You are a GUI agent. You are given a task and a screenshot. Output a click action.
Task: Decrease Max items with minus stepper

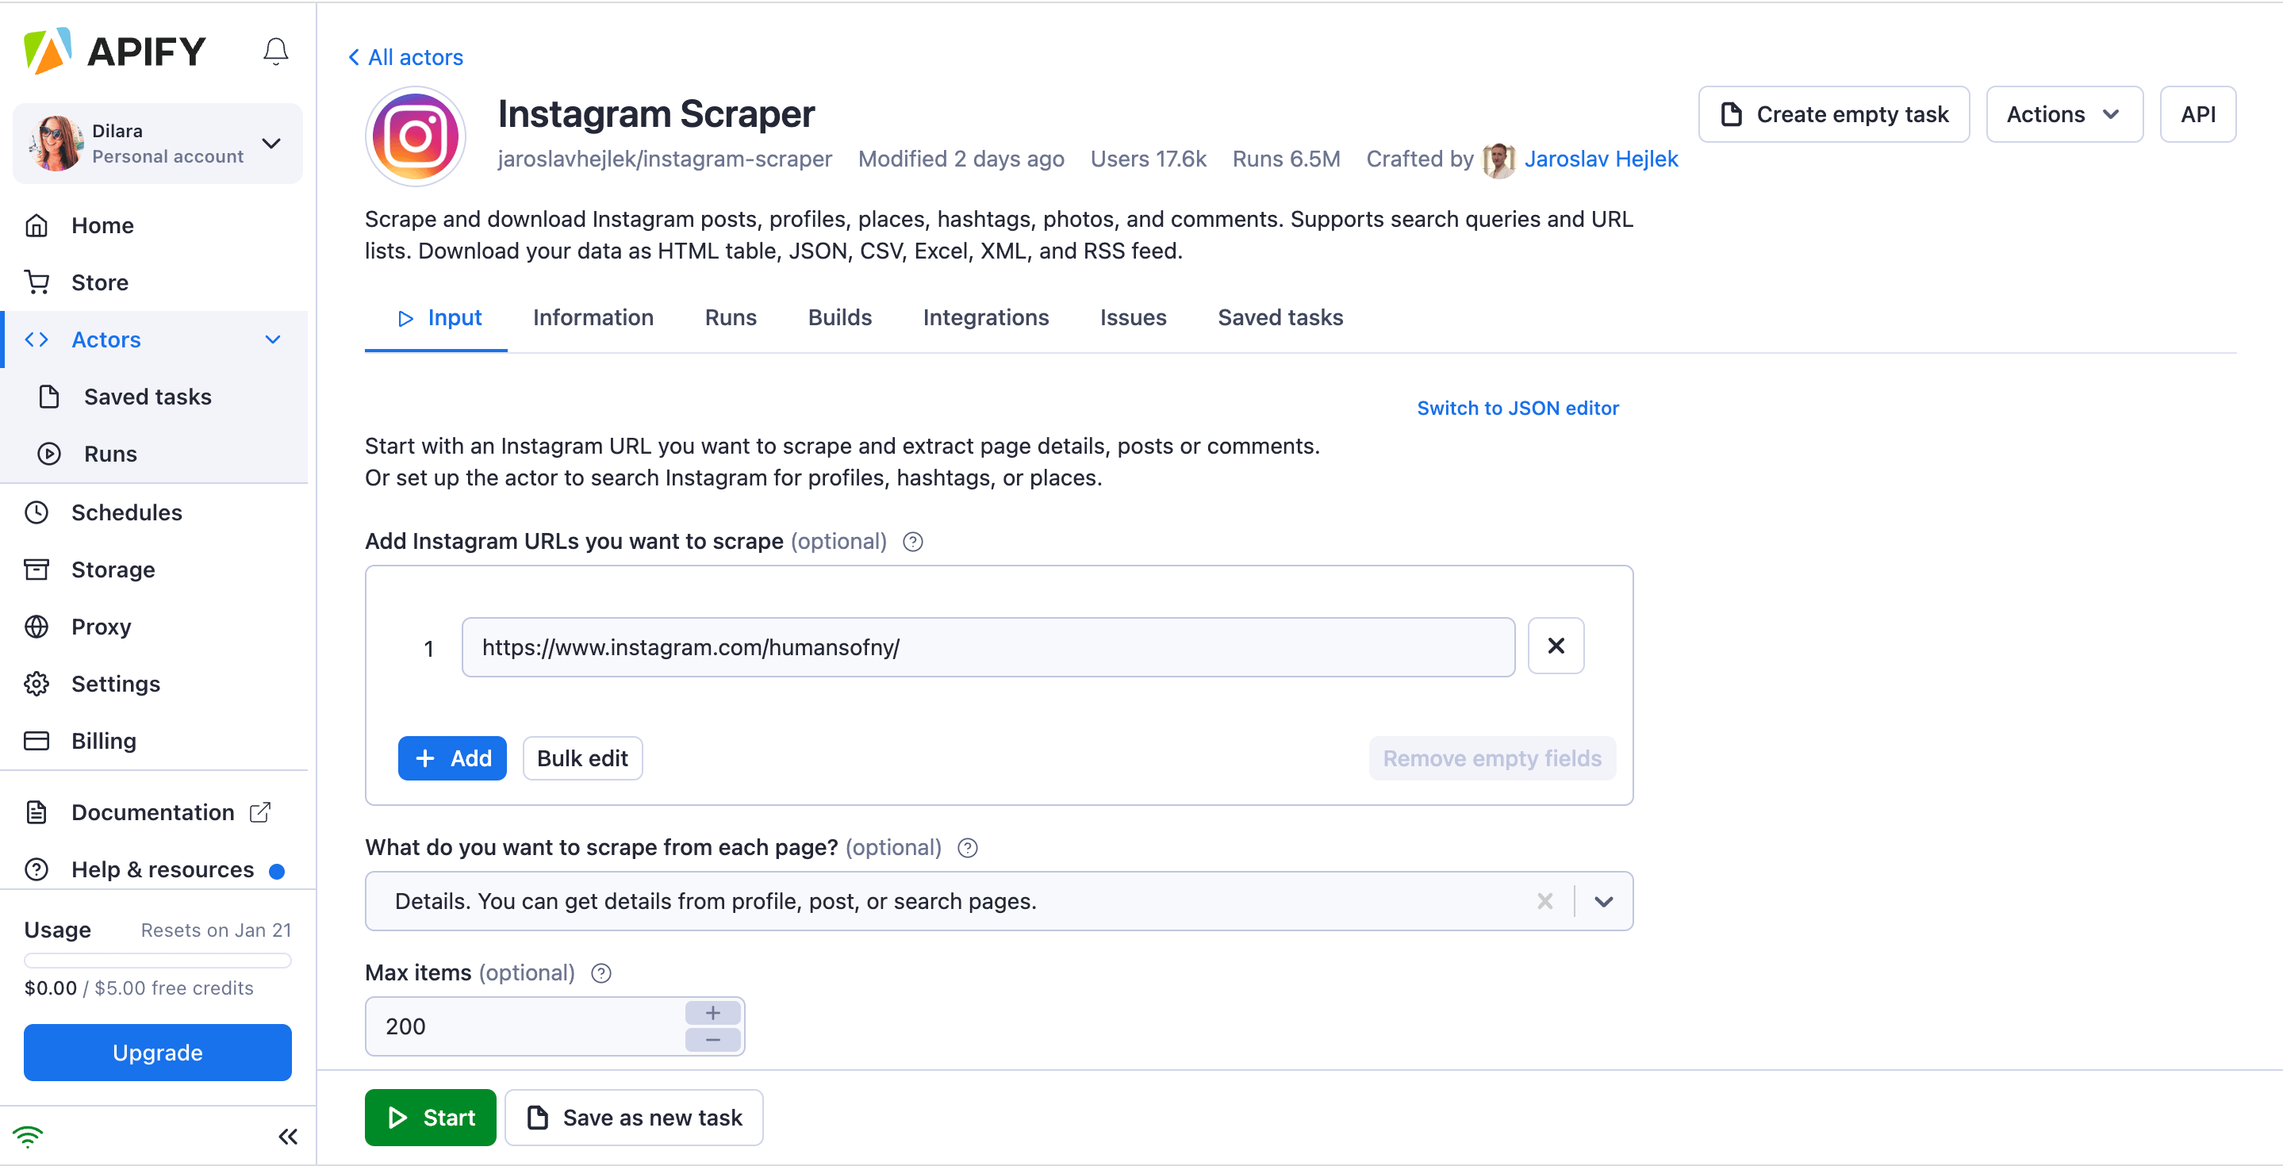(712, 1039)
